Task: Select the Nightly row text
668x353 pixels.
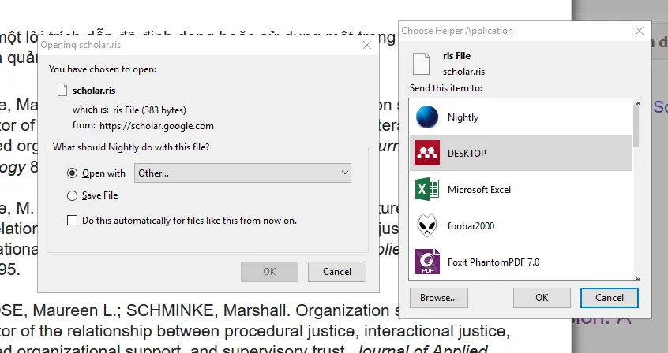Action: click(463, 117)
